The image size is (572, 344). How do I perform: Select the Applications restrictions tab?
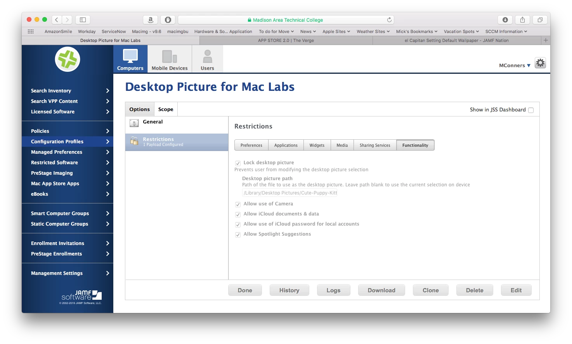coord(286,145)
